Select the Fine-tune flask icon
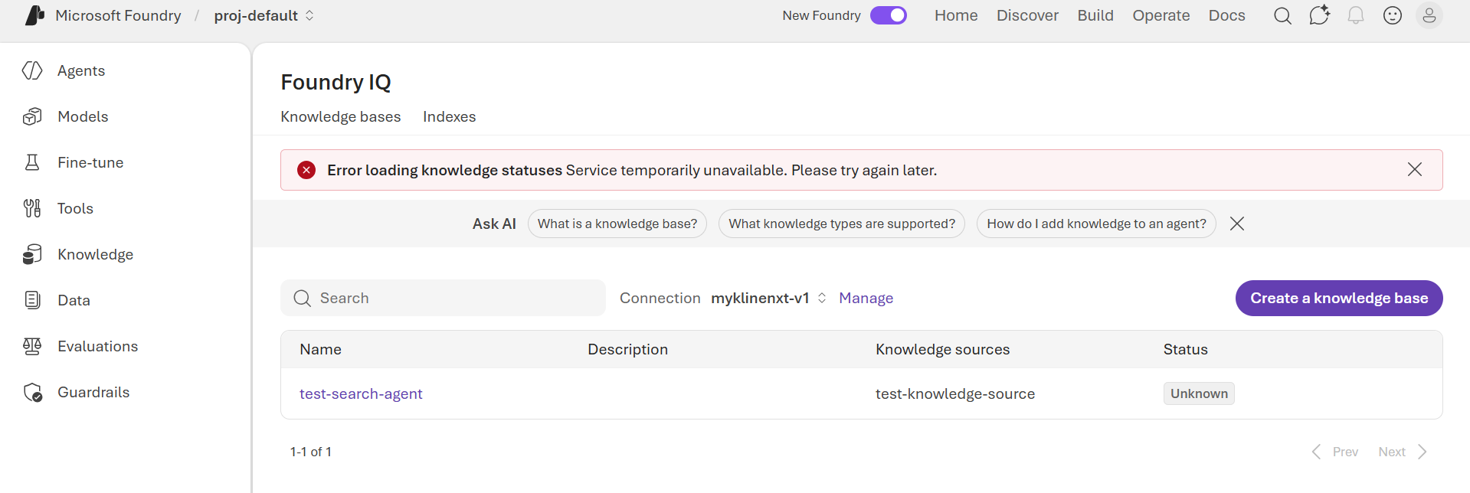This screenshot has height=493, width=1470. tap(32, 162)
